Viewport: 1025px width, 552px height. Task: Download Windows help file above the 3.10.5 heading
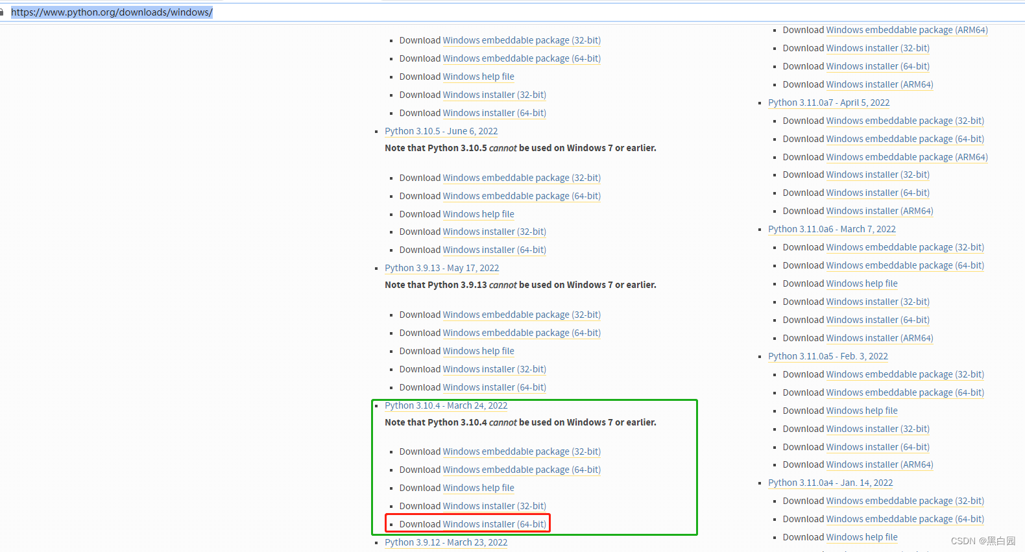(x=479, y=77)
